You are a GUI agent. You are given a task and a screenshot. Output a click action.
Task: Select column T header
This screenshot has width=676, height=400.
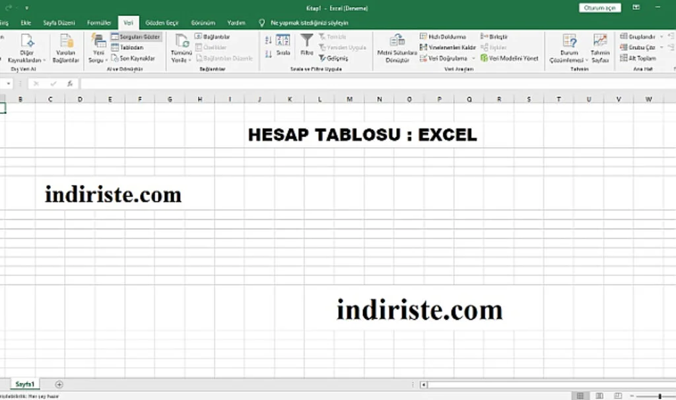558,99
